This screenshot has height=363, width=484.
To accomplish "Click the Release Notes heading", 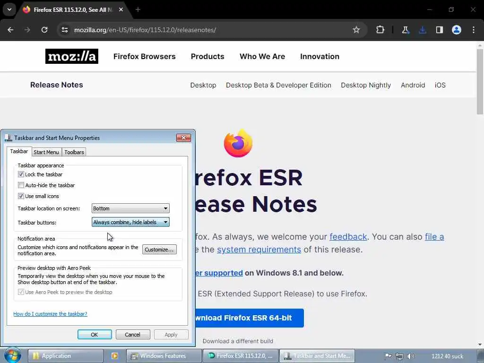I will click(57, 85).
